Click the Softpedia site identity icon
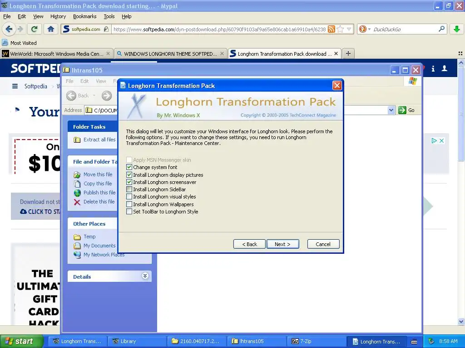Screen dimensions: 465x348 66,29
